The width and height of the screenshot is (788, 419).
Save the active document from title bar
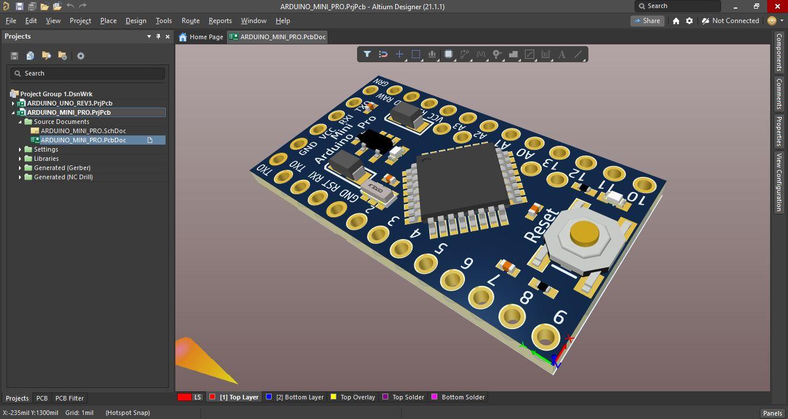tap(19, 6)
